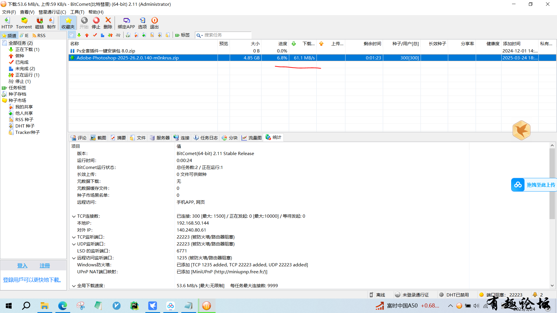
Task: Filter stopped tasks gray arrows icon
Action: tap(118, 35)
